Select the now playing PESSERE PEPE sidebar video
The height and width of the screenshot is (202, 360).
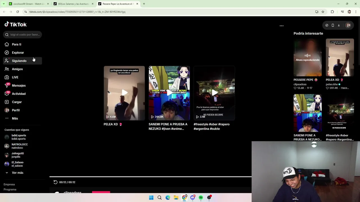click(307, 58)
